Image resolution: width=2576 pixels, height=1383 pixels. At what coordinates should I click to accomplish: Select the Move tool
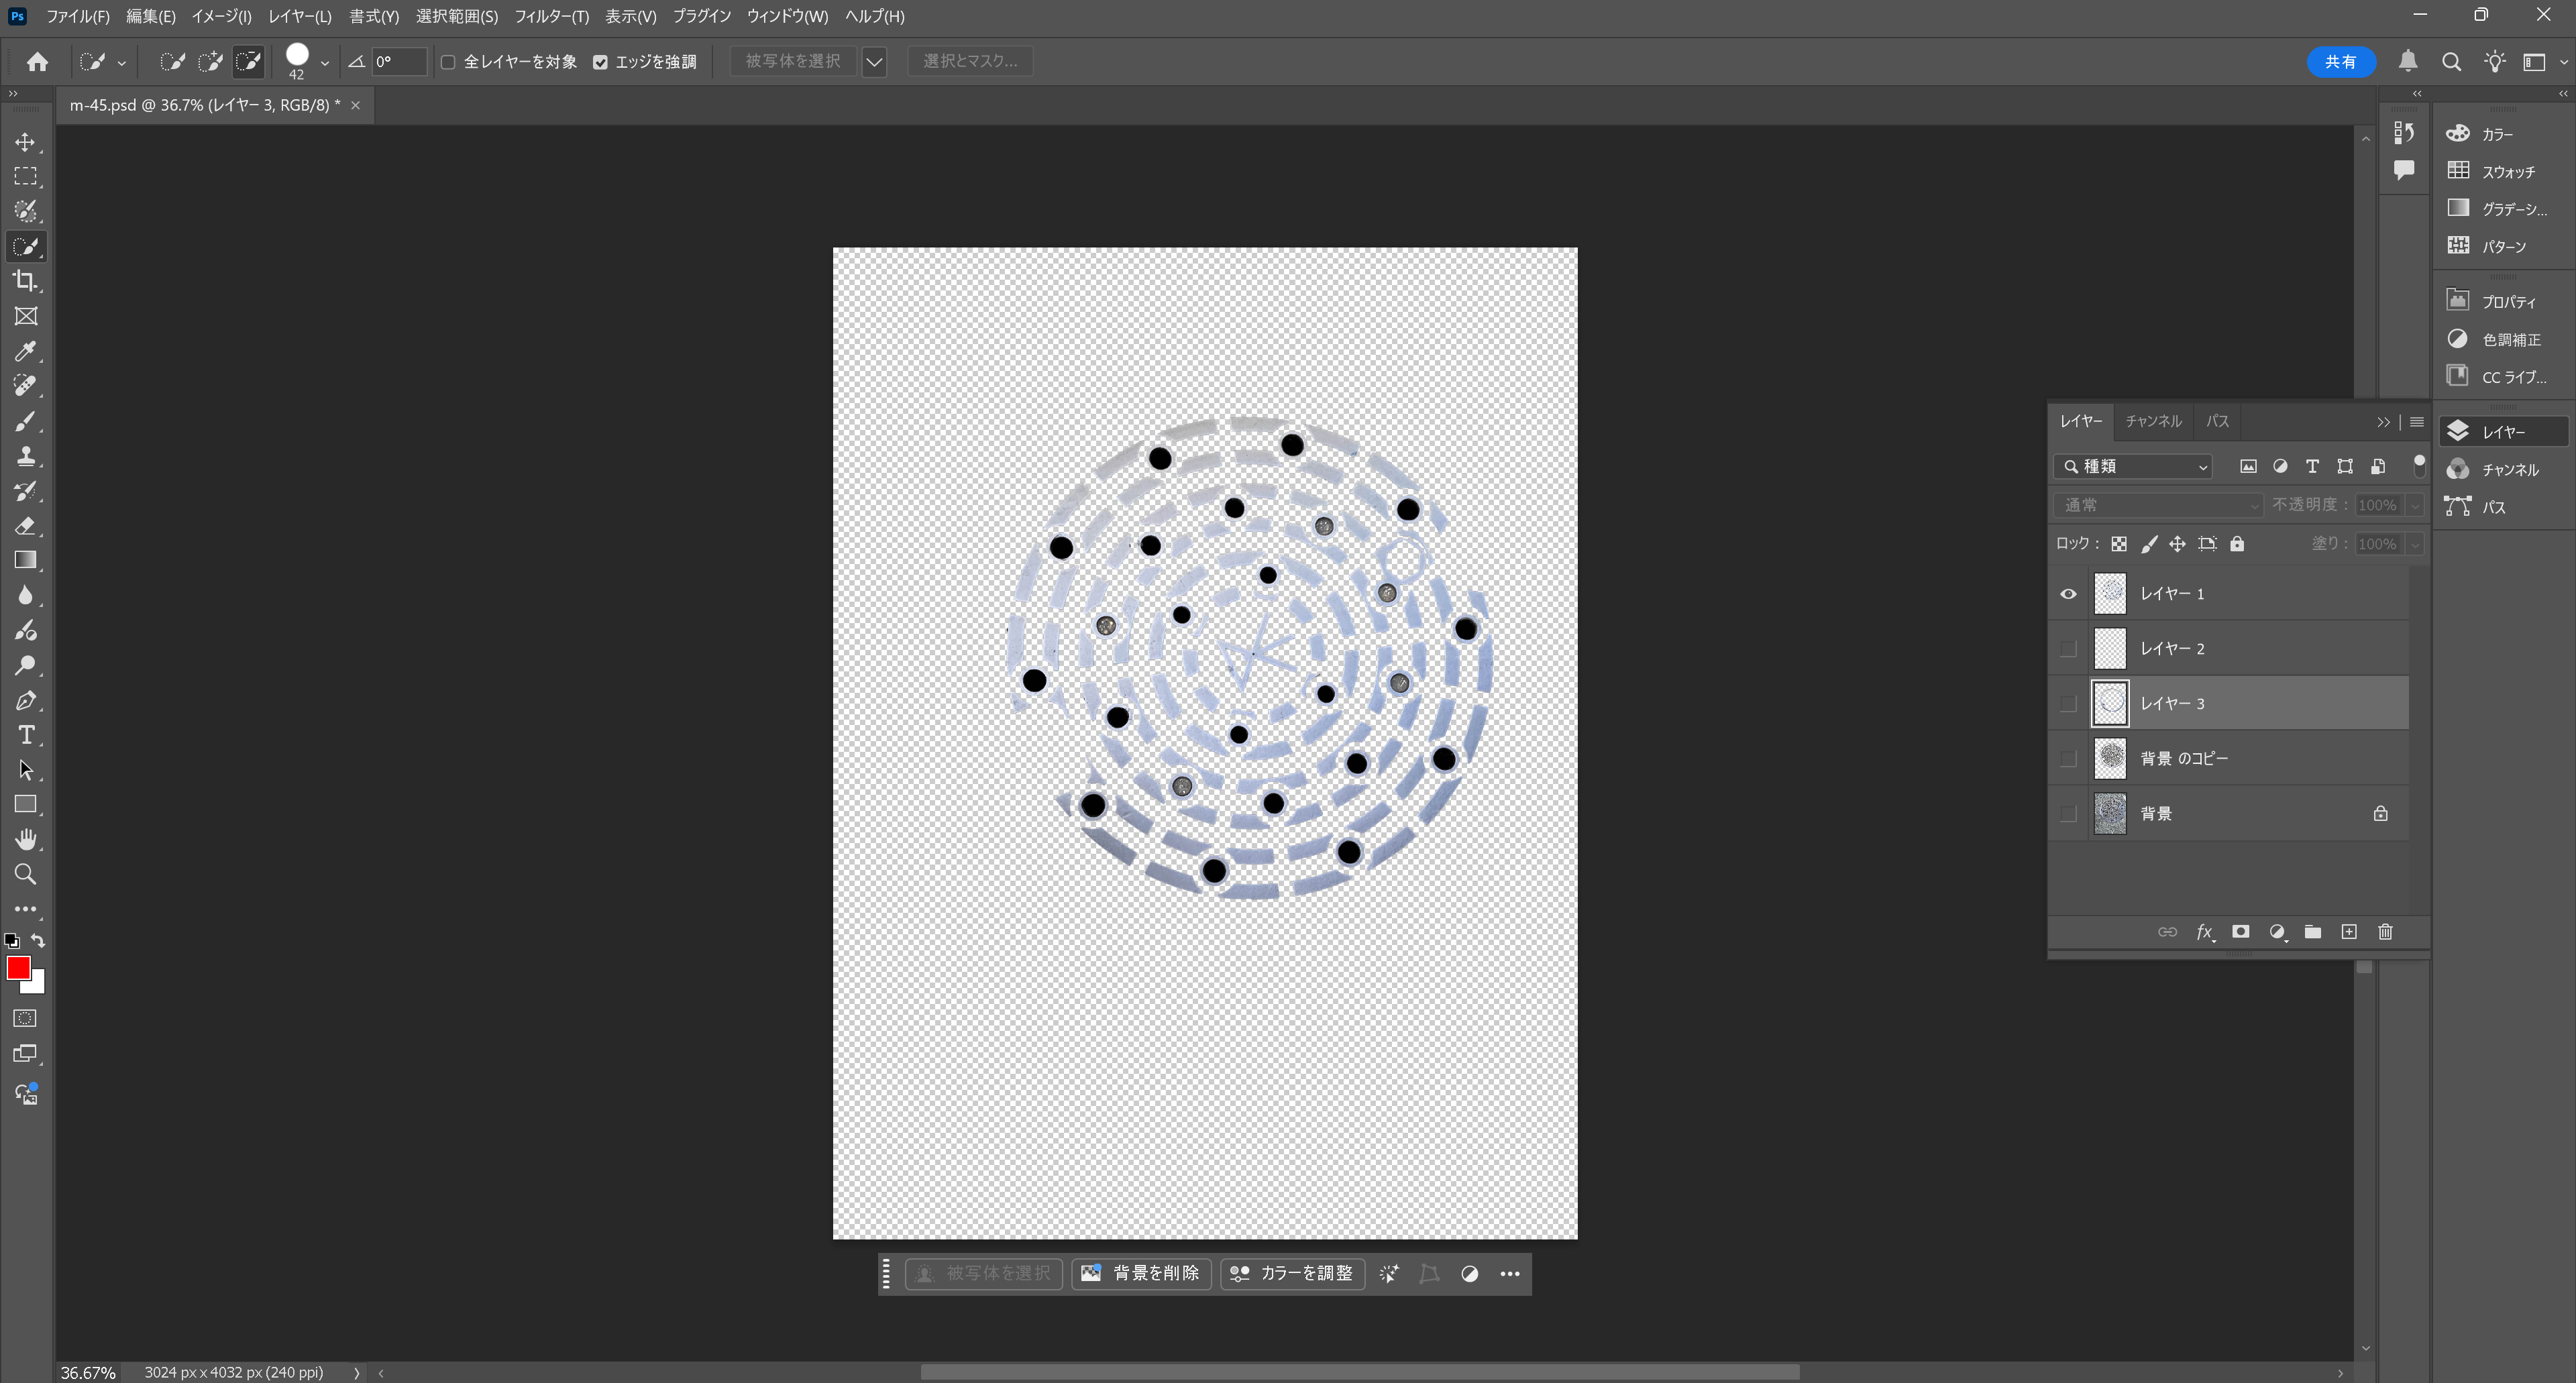[x=25, y=142]
